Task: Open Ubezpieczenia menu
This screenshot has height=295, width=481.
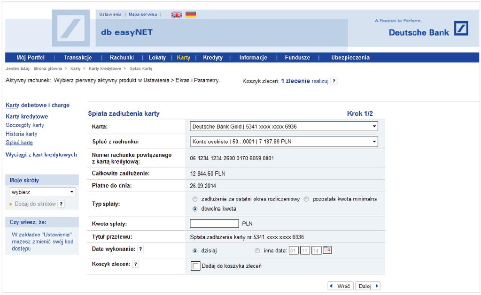Action: [x=350, y=58]
